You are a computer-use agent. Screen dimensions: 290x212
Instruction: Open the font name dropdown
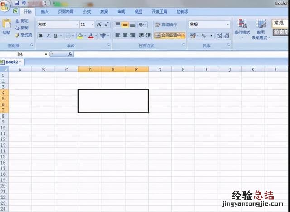pos(77,24)
